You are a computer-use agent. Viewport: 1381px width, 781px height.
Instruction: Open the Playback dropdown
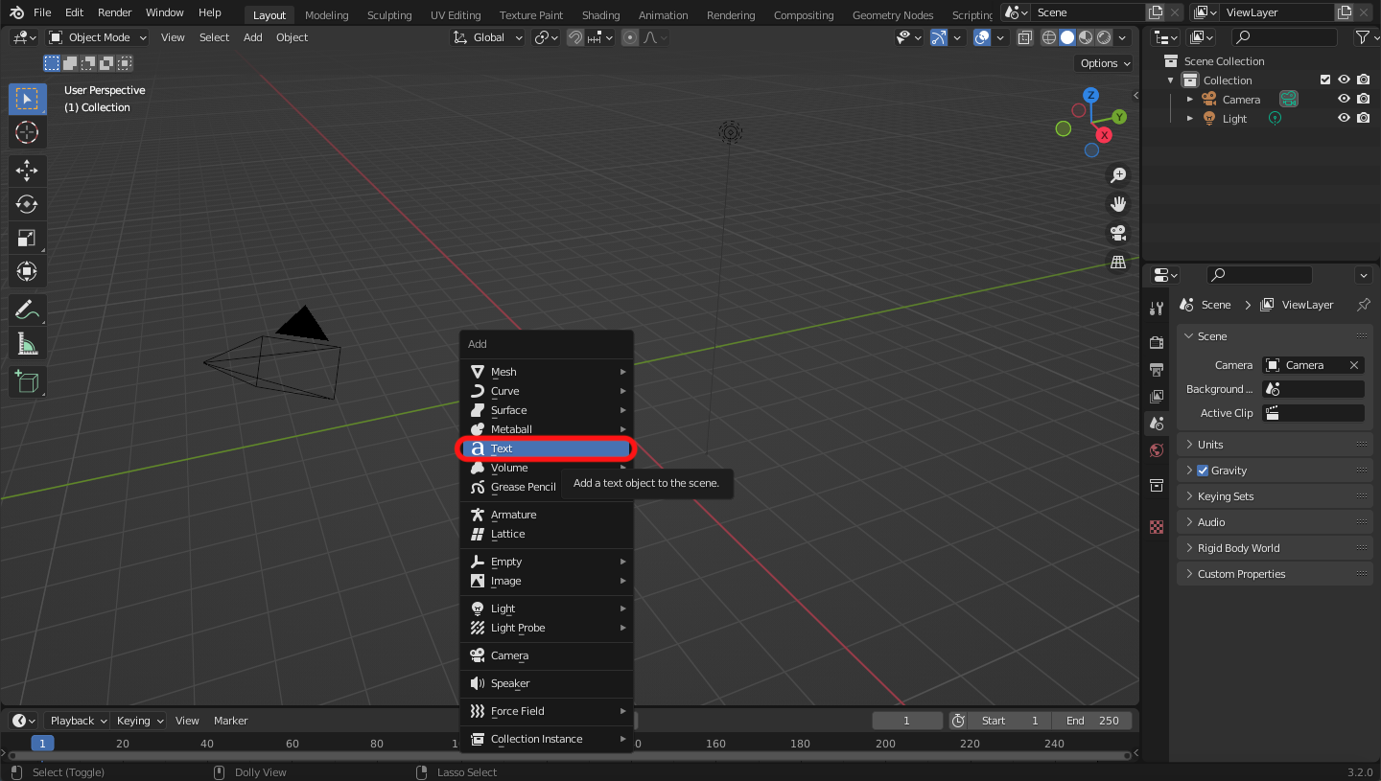(77, 721)
